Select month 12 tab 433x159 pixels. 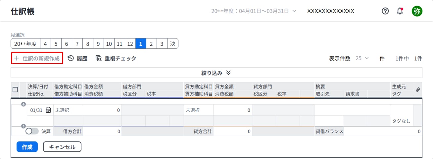(x=130, y=44)
